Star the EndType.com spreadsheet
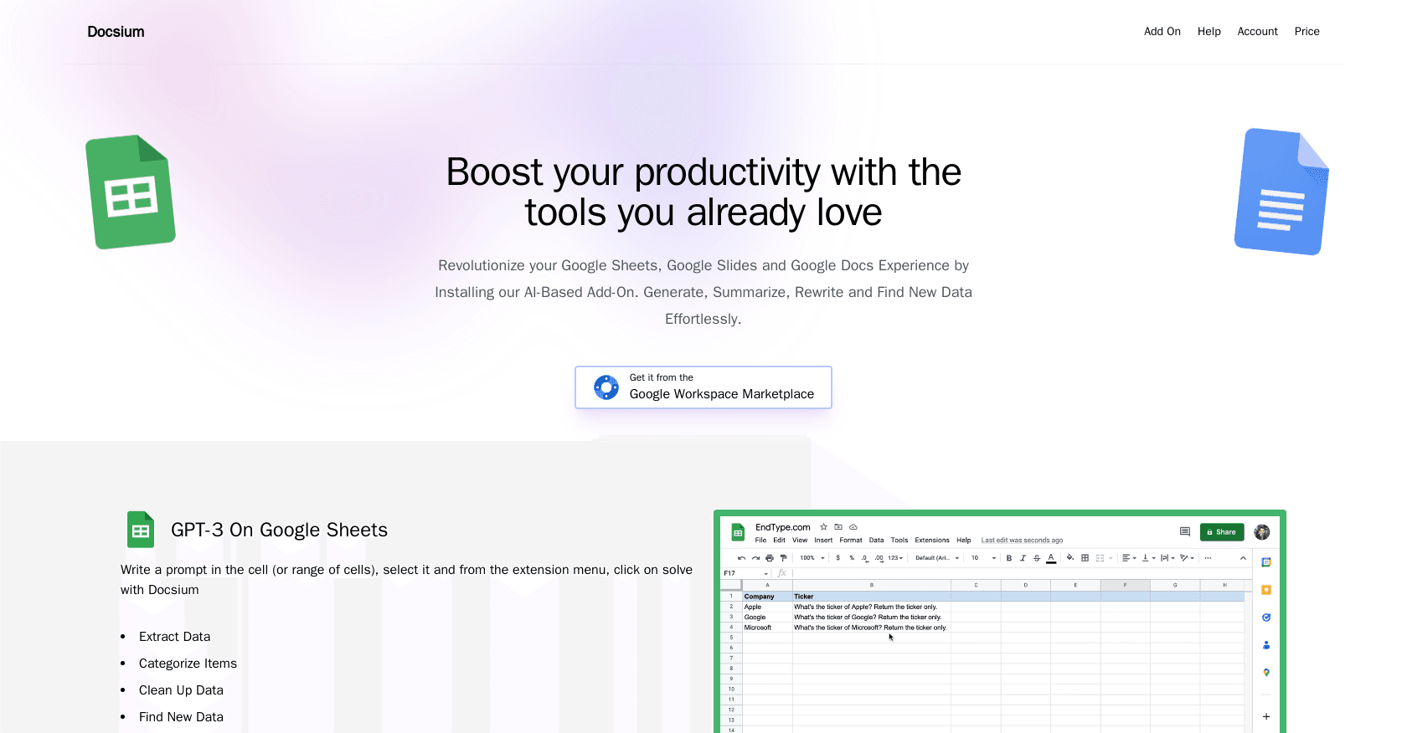This screenshot has width=1407, height=733. pos(824,527)
